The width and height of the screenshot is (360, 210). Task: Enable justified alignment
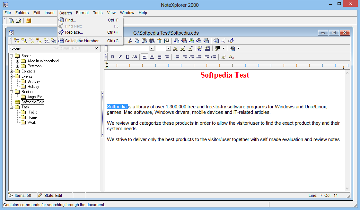pos(159,57)
